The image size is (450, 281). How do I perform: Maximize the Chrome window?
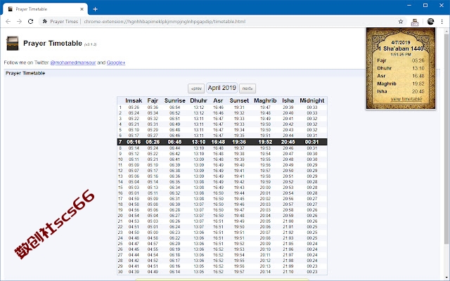[x=425, y=5]
